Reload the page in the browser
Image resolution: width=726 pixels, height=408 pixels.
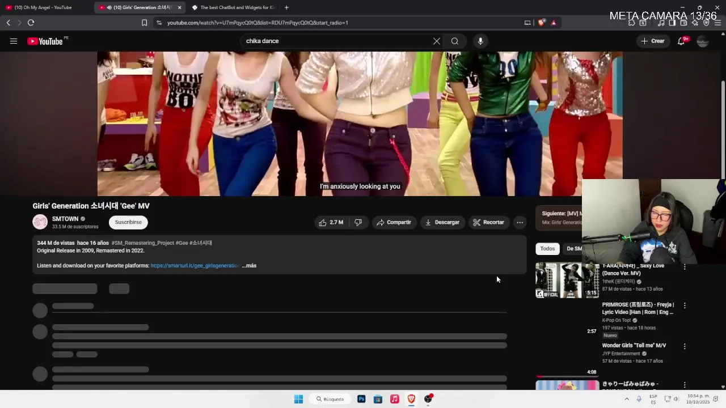(x=31, y=23)
